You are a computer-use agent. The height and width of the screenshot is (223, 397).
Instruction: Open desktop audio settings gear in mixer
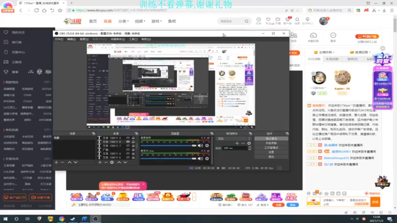(207, 146)
